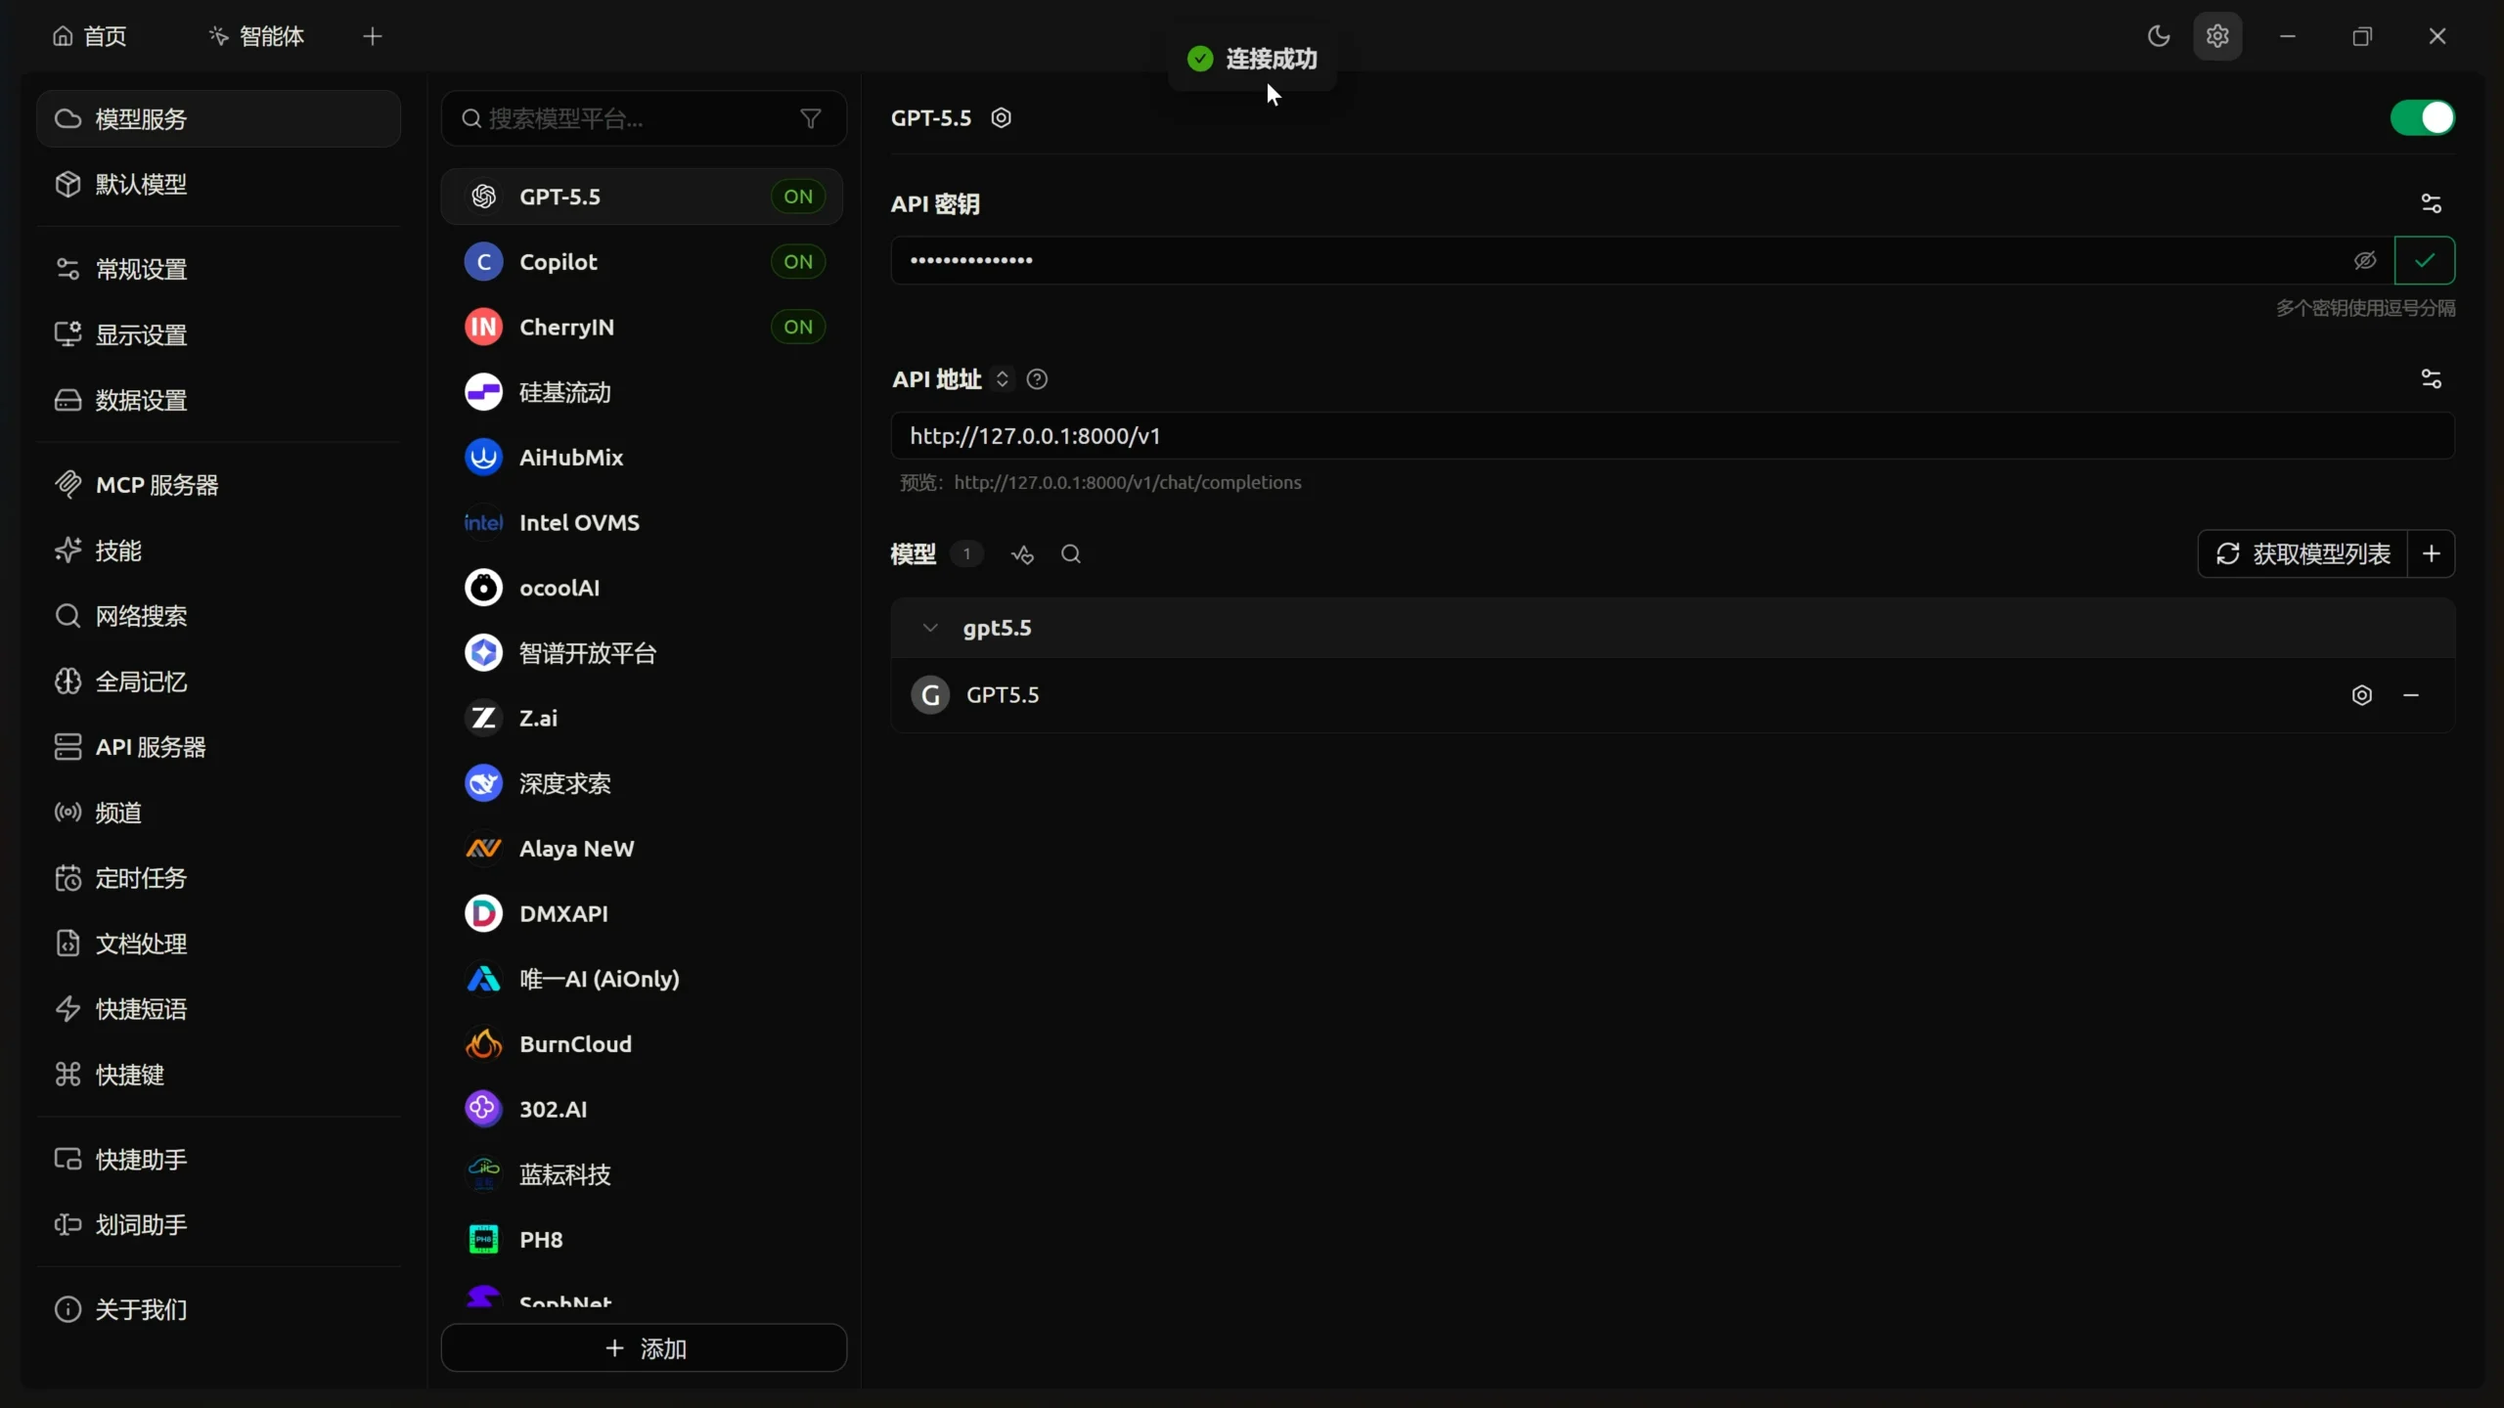The width and height of the screenshot is (2504, 1408).
Task: Switch to 智能体 tab
Action: click(x=257, y=36)
